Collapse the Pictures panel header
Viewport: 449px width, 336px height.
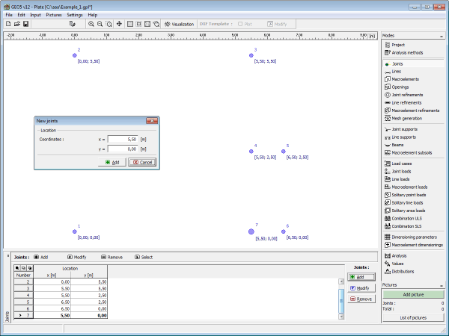tap(442, 285)
